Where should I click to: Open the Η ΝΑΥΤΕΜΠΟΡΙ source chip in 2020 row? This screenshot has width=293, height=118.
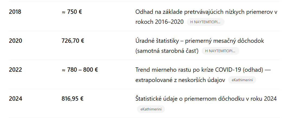pos(220,51)
